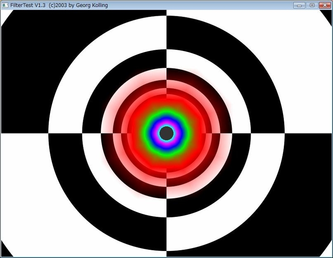Close the FilterTest V1.3 window
The width and height of the screenshot is (333, 258).
325,5
